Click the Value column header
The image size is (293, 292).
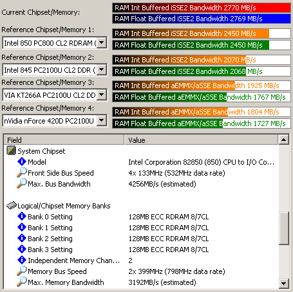[x=201, y=140]
